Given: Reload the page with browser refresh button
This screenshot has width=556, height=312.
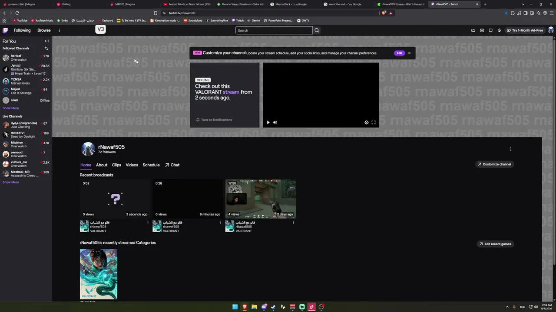Looking at the screenshot, I should (17, 13).
